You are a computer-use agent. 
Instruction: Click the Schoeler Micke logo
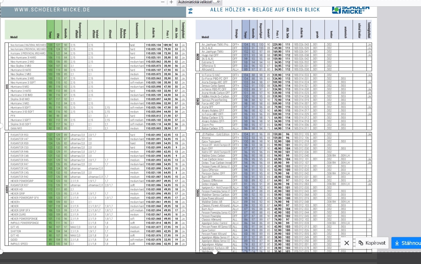point(351,10)
